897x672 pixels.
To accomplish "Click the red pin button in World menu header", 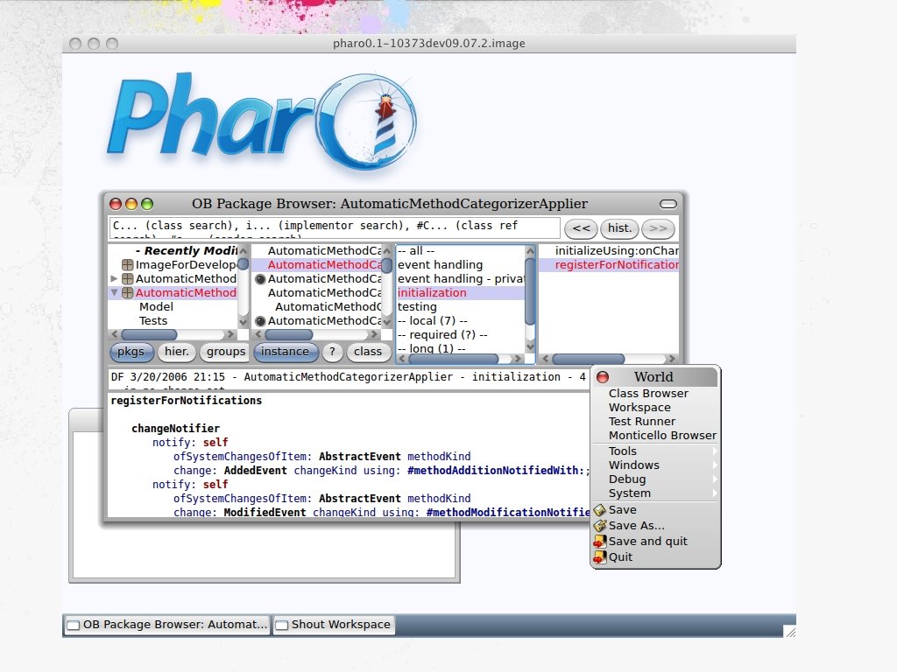I will tap(603, 377).
